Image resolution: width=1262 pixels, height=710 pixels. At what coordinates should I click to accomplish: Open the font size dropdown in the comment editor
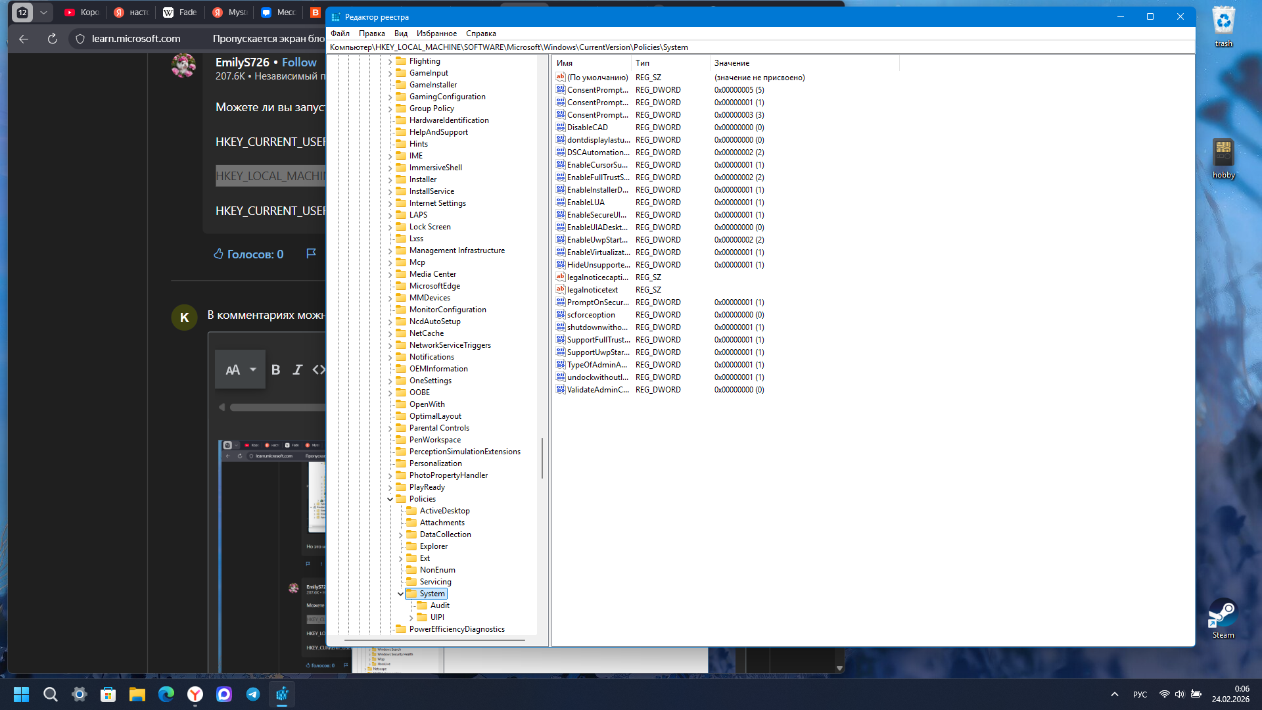[240, 370]
